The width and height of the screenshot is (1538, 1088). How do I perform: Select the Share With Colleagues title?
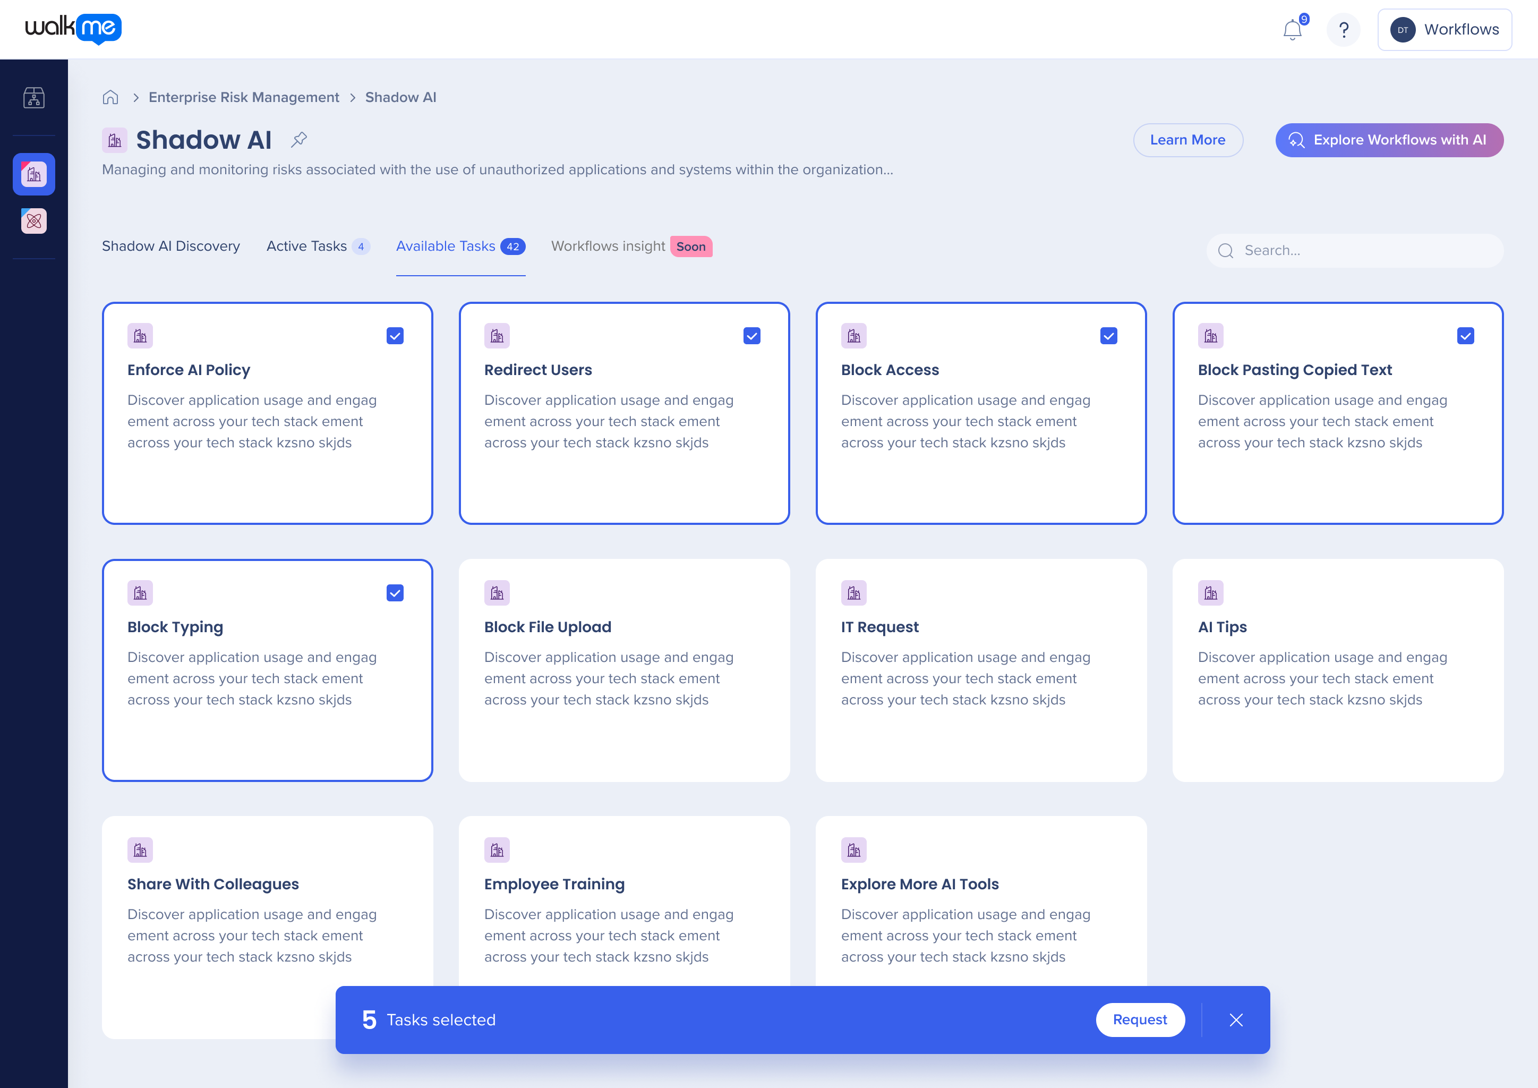[213, 885]
